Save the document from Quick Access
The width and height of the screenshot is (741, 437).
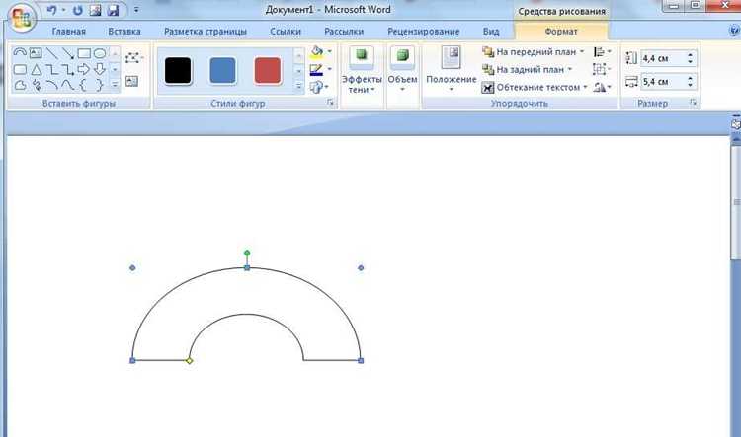113,10
